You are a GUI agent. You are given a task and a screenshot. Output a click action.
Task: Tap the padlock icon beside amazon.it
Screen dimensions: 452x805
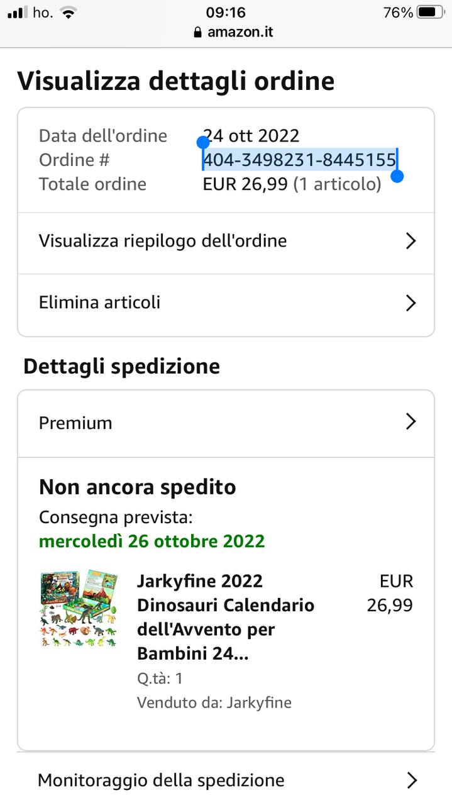point(199,32)
